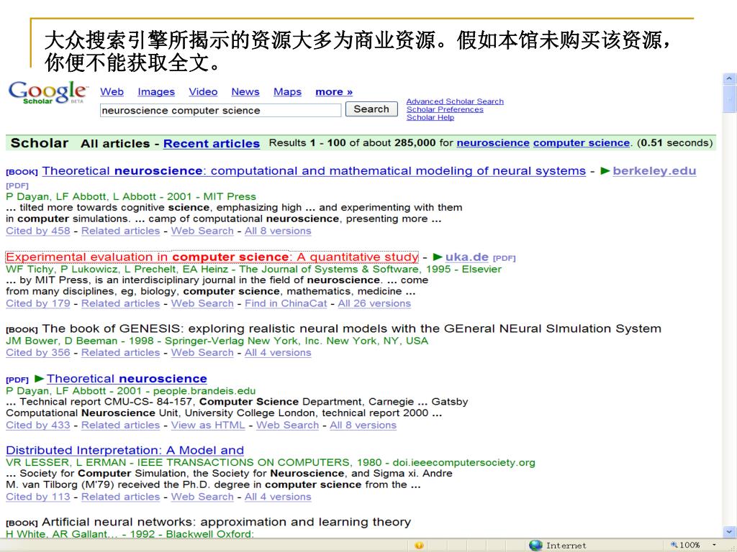Open Advanced Scholar Search link
The height and width of the screenshot is (552, 737).
click(x=455, y=101)
